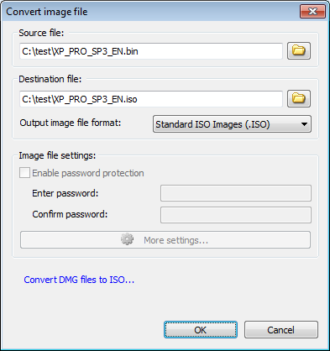Confirm conversion with the OK button

pyautogui.click(x=201, y=330)
